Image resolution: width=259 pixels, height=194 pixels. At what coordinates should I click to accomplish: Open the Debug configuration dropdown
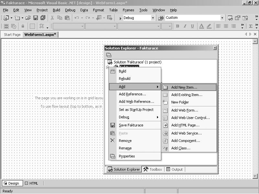(153, 18)
